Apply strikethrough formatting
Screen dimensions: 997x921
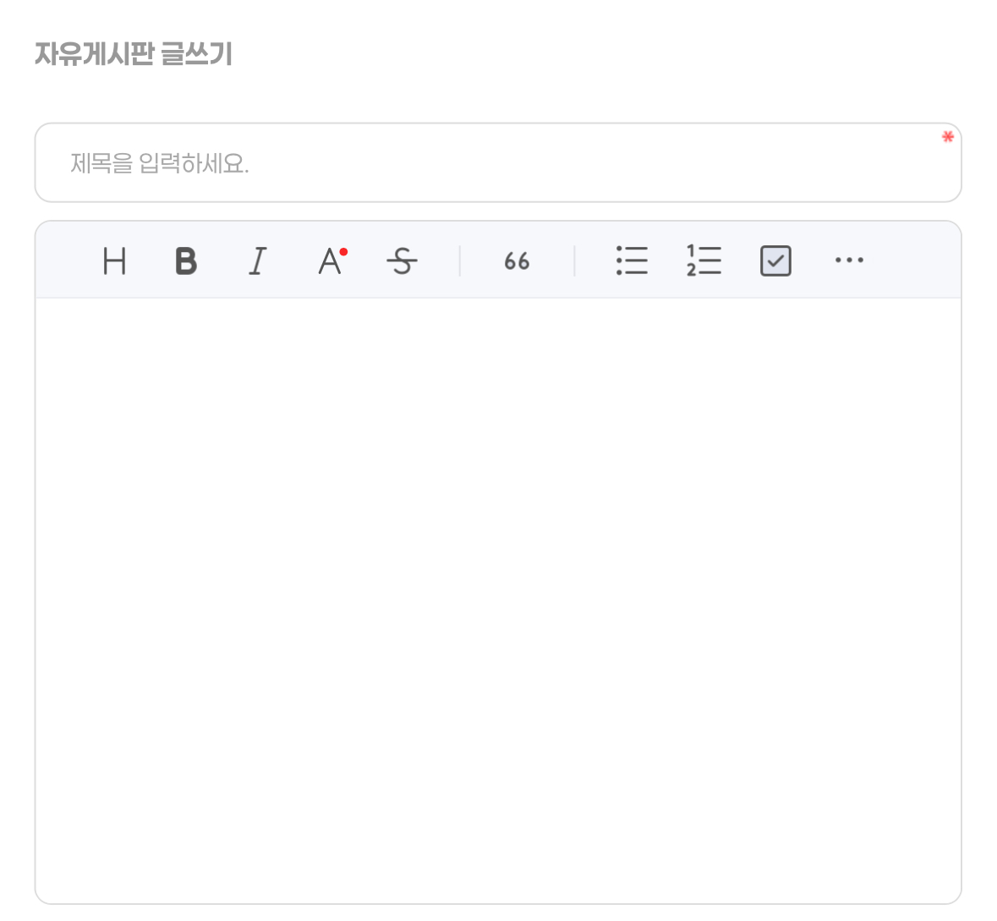(402, 260)
